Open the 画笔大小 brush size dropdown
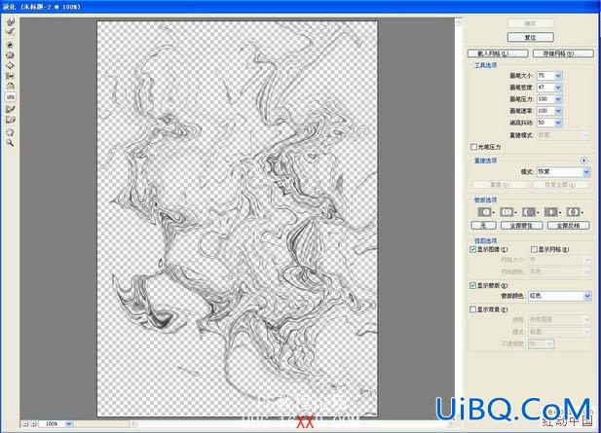The height and width of the screenshot is (433, 601). click(x=558, y=76)
